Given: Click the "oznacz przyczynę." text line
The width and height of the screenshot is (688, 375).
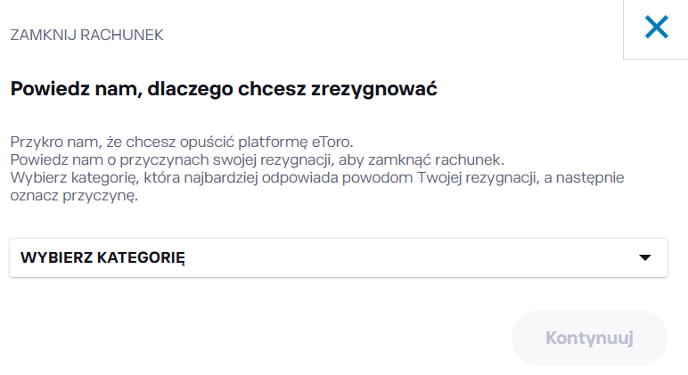Looking at the screenshot, I should coord(73,195).
